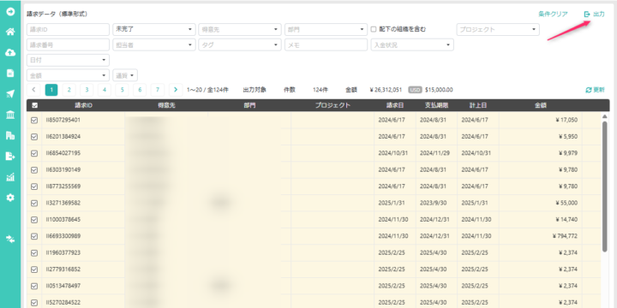Open the file export icon in sidebar
Screen dimensions: 617x308
pos(10,157)
